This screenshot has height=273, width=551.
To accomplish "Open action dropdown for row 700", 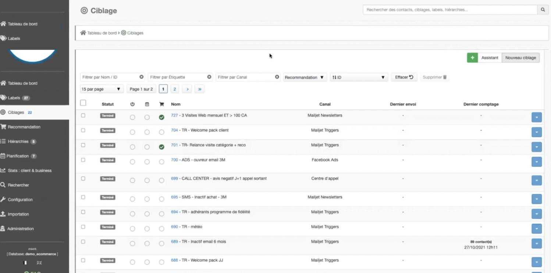I will click(537, 162).
